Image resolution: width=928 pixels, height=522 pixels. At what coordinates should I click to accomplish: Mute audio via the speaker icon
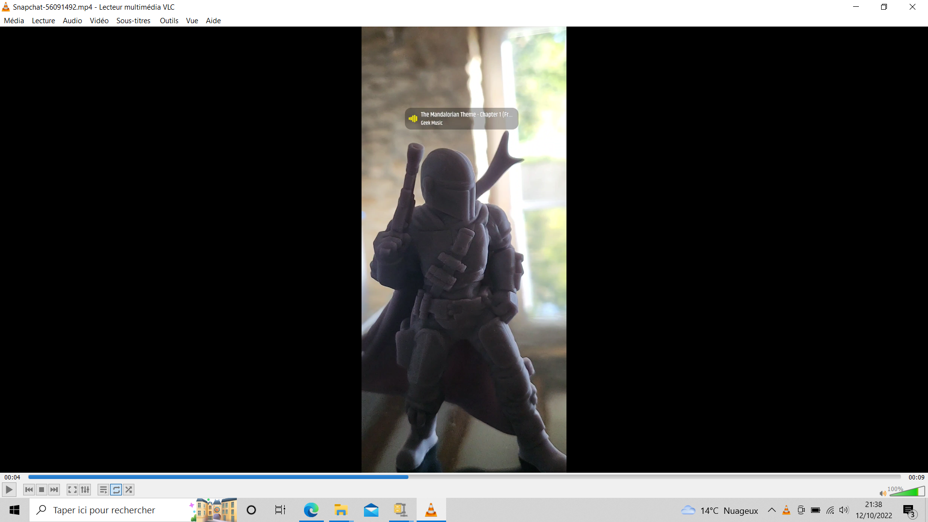click(883, 493)
